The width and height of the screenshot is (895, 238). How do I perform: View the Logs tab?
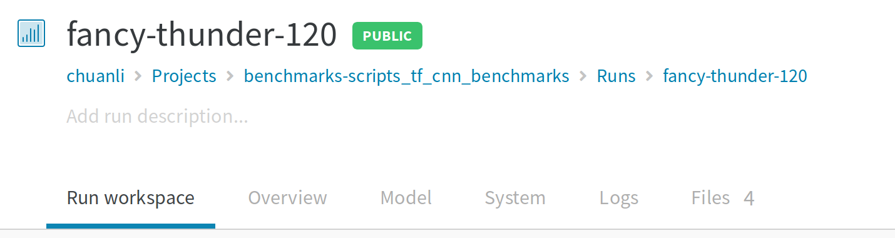[x=619, y=198]
